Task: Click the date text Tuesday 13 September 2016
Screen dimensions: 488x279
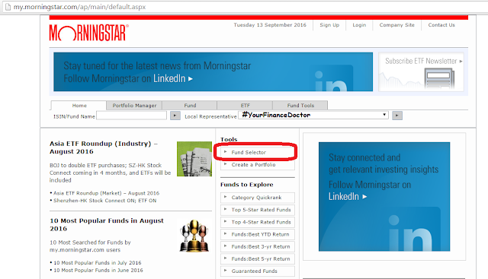Action: pos(270,25)
